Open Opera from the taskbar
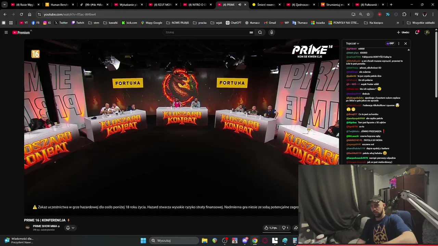This screenshot has width=438, height=246. pyautogui.click(x=265, y=241)
